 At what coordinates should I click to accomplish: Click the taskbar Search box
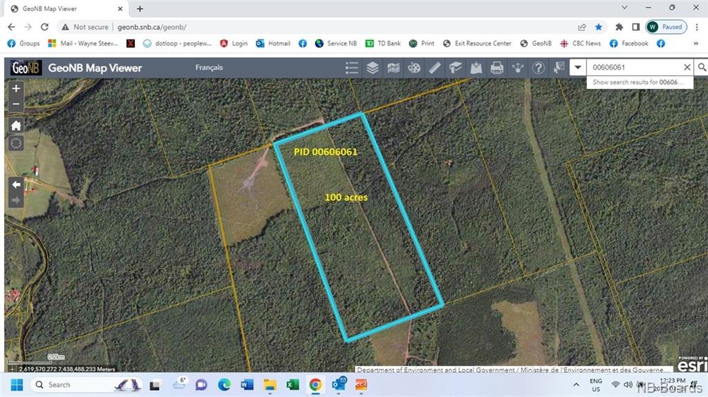[x=86, y=385]
